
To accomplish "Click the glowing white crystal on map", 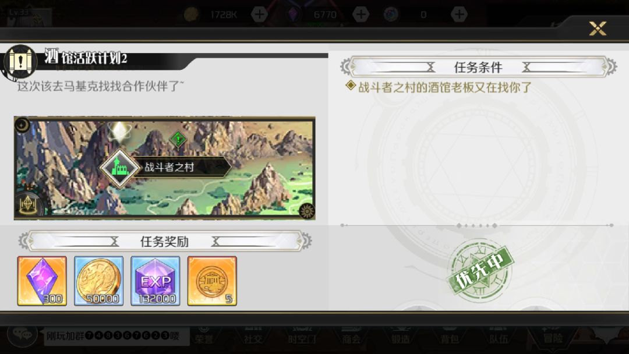I will coord(119,131).
